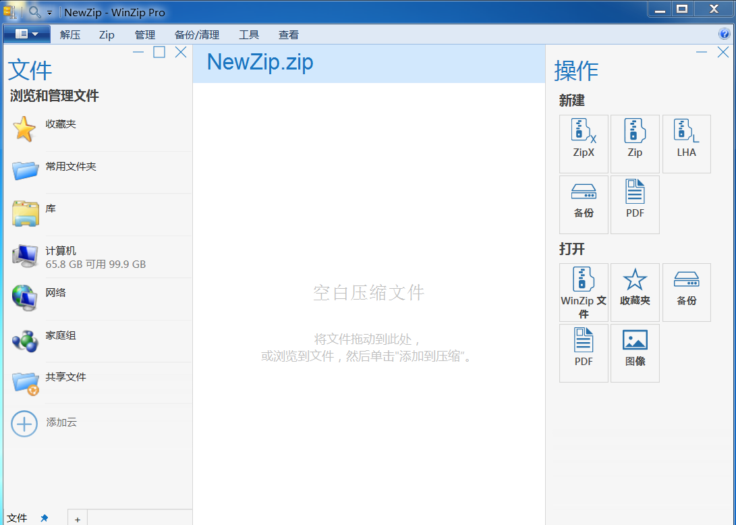This screenshot has width=736, height=525.
Task: Open WinZip help question mark icon
Action: (724, 34)
